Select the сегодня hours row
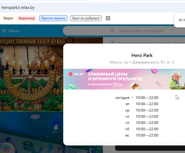The height and width of the screenshot is (153, 185). (x=137, y=98)
